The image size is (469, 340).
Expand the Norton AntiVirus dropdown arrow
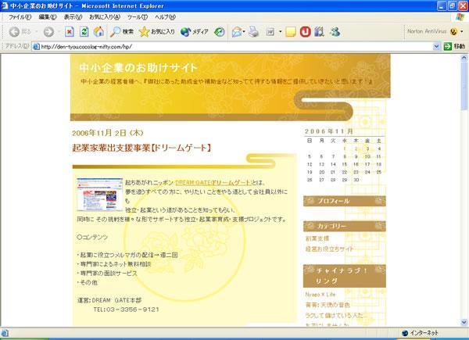tap(461, 31)
